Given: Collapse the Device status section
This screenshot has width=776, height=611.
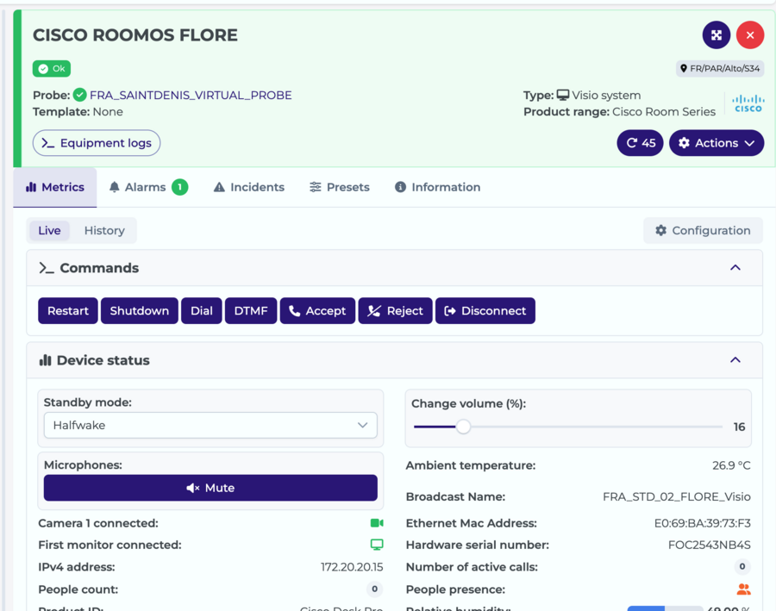Looking at the screenshot, I should click(735, 360).
